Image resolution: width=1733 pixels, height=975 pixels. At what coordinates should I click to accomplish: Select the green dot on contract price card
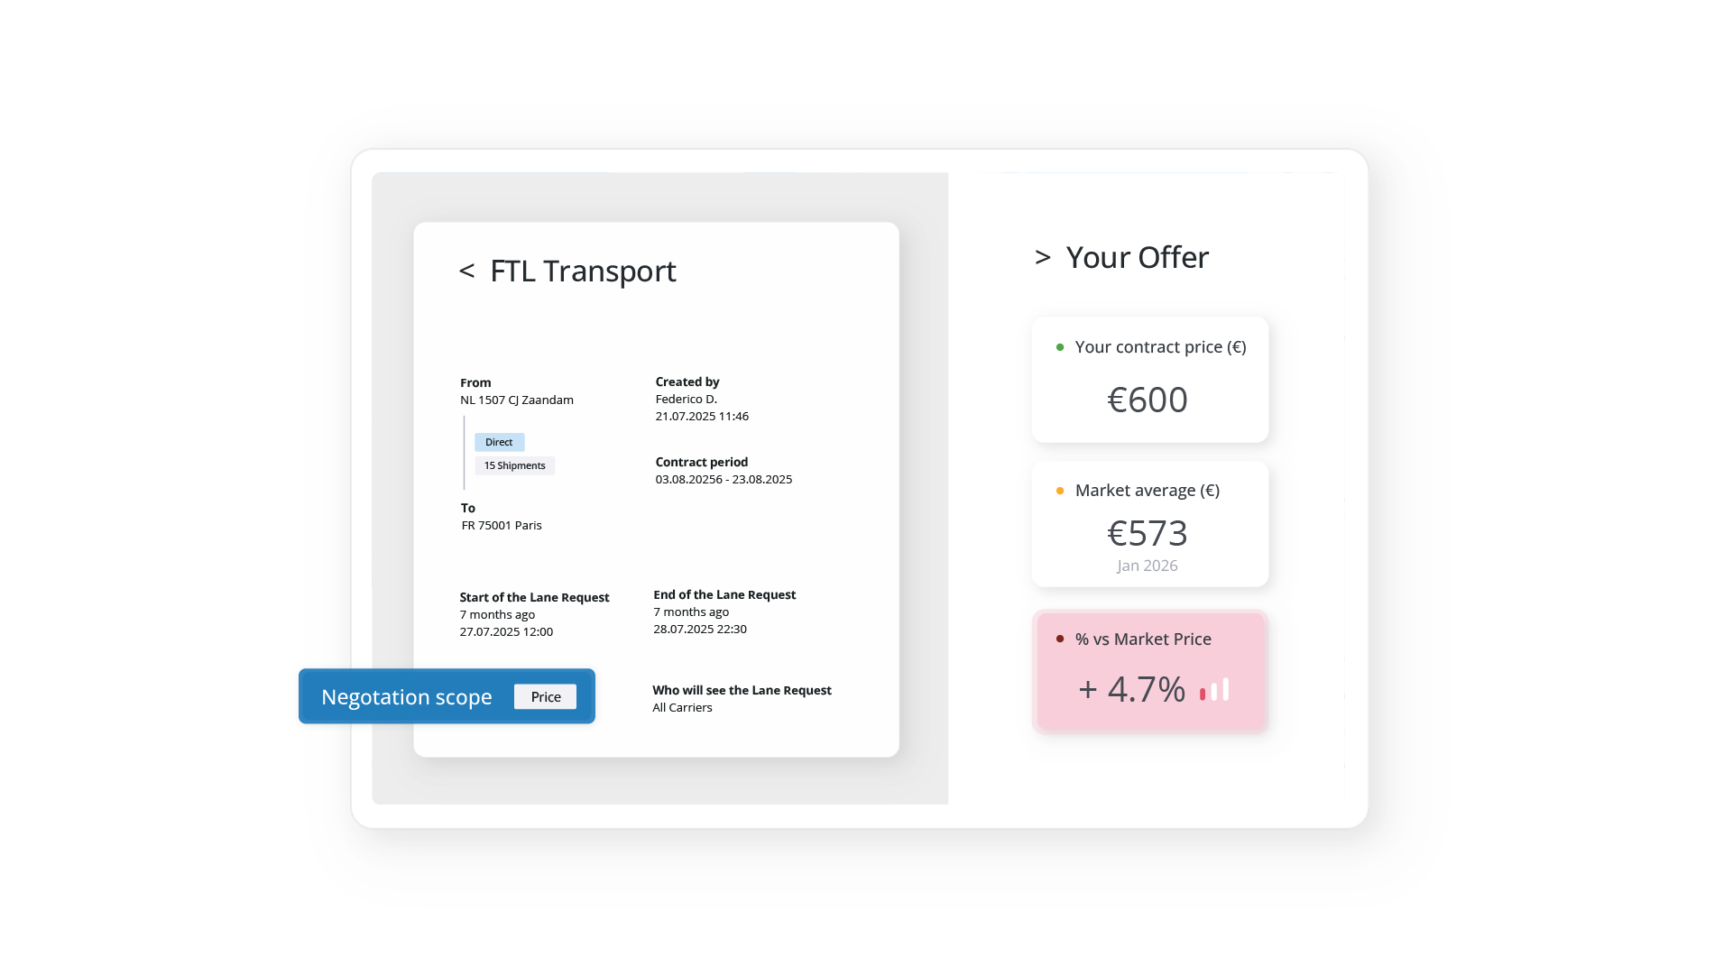1060,346
